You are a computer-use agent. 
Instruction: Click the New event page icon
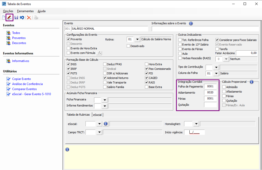tap(4, 17)
